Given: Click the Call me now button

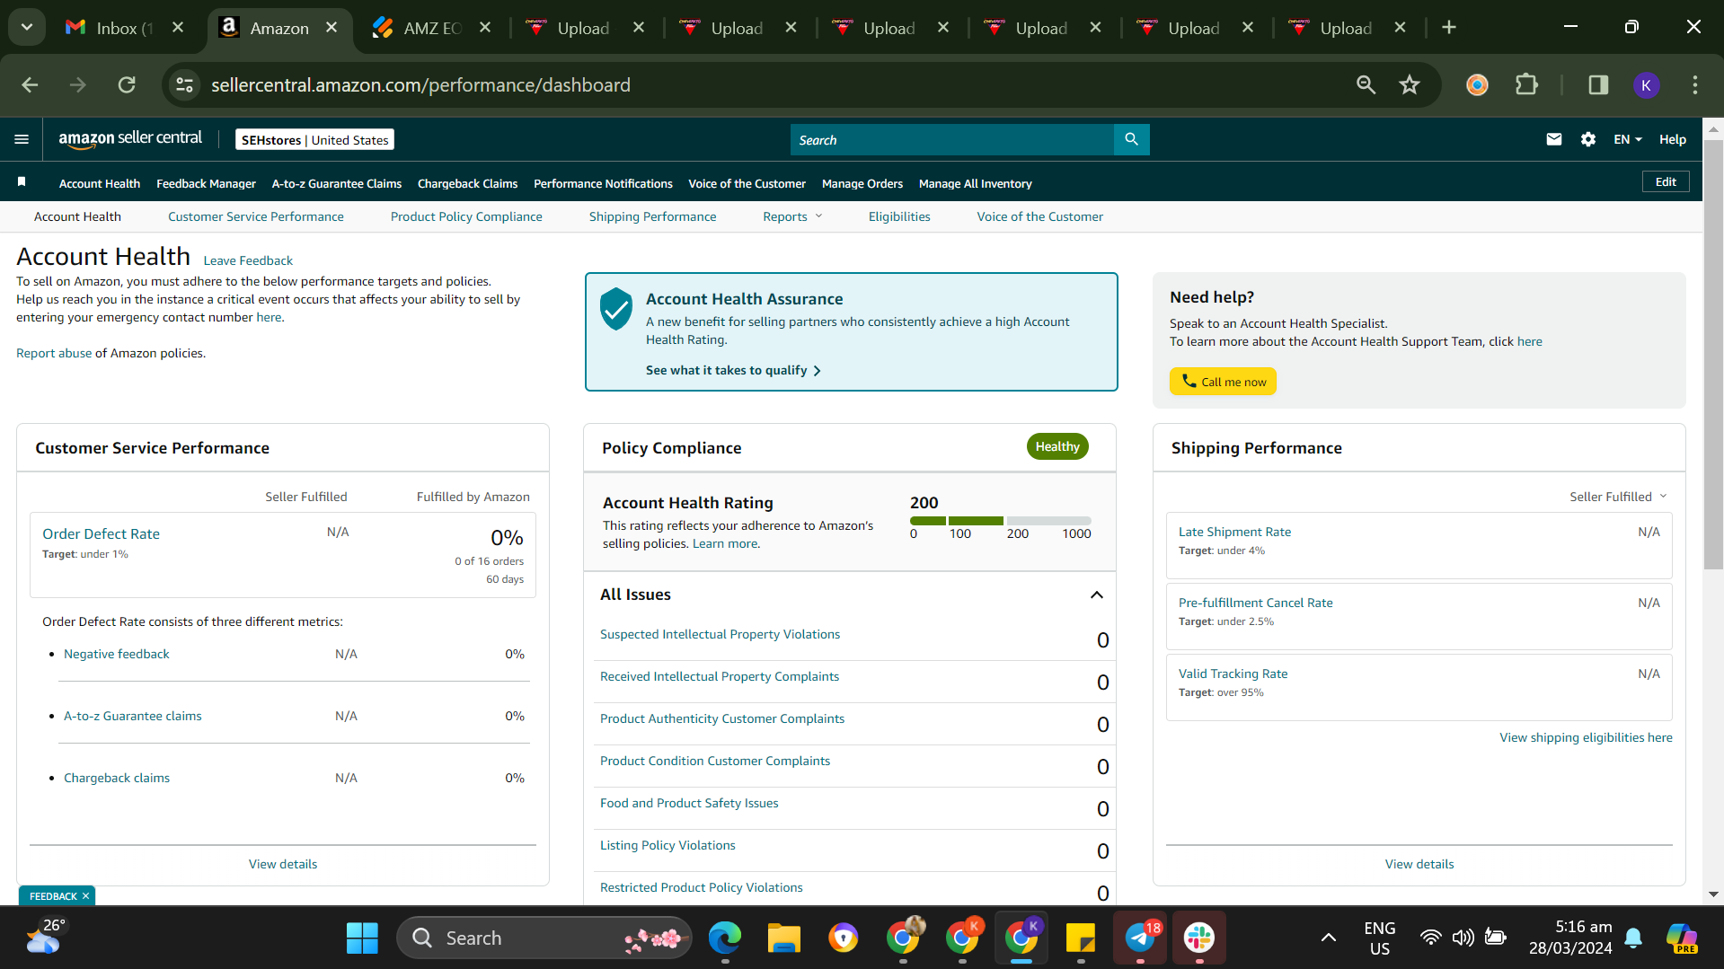Looking at the screenshot, I should 1223,382.
